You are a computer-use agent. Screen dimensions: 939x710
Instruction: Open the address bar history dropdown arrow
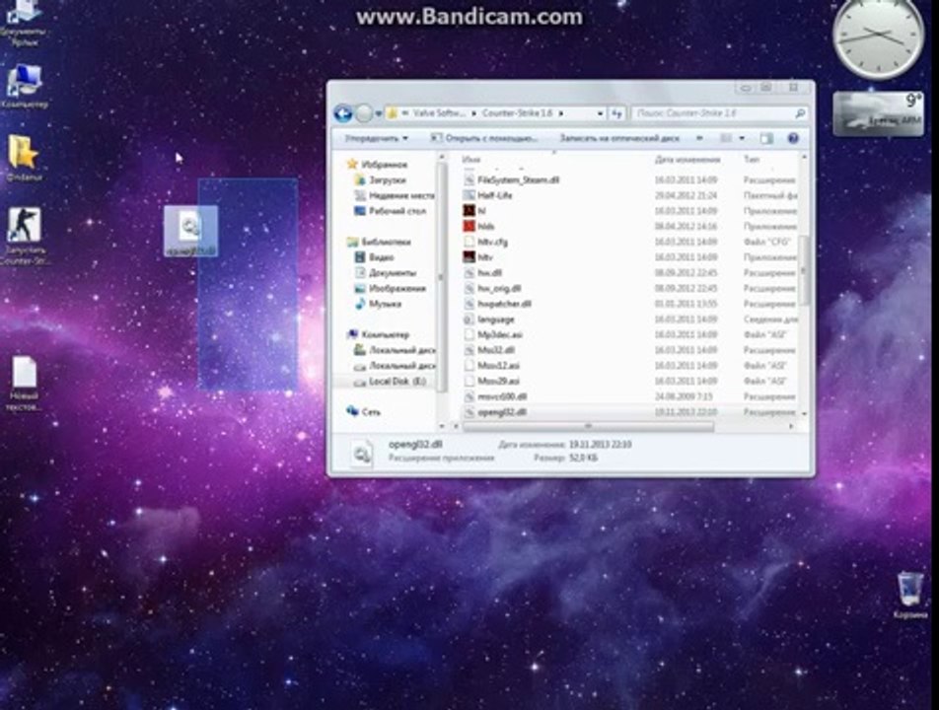tap(600, 113)
